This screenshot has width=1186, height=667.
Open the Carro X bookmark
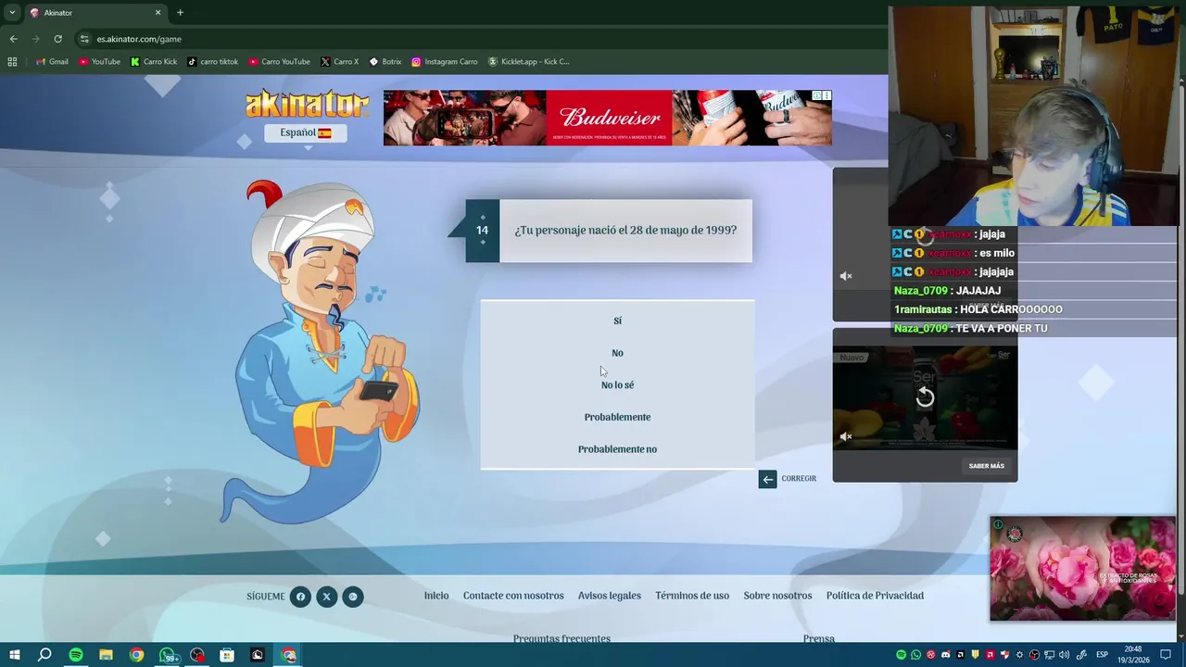click(x=339, y=62)
